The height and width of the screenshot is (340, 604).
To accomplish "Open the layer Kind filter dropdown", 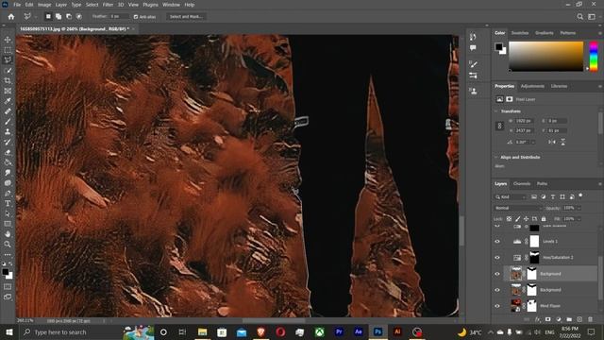I will tap(511, 197).
